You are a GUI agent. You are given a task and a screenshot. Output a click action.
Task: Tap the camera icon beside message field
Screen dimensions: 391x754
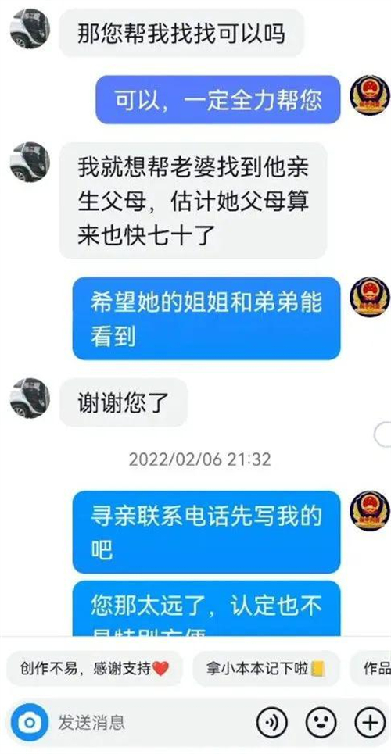pyautogui.click(x=30, y=722)
